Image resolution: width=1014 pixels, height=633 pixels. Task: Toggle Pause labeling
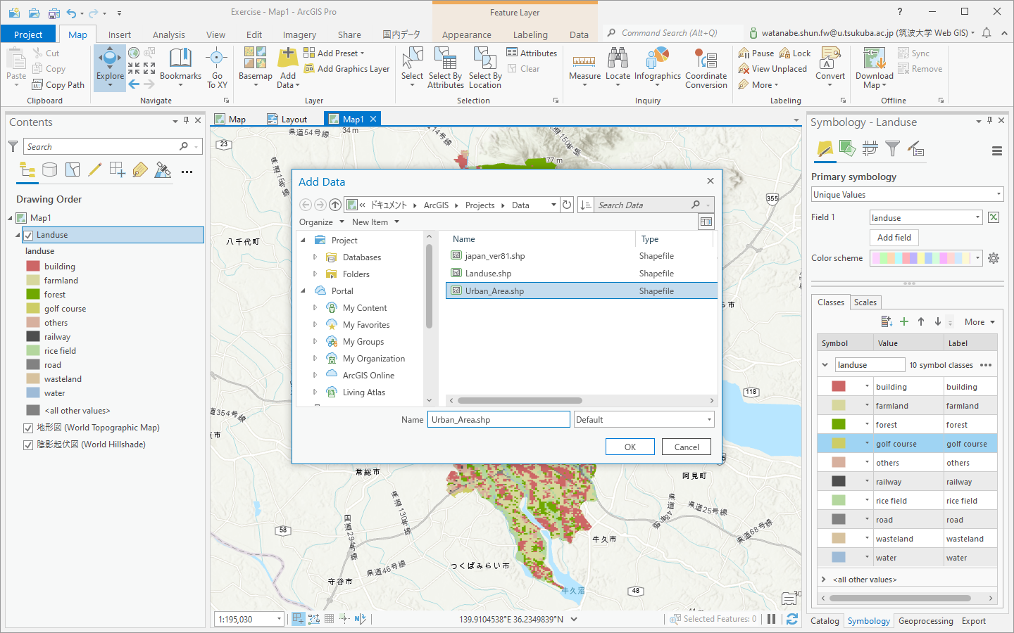(x=756, y=53)
